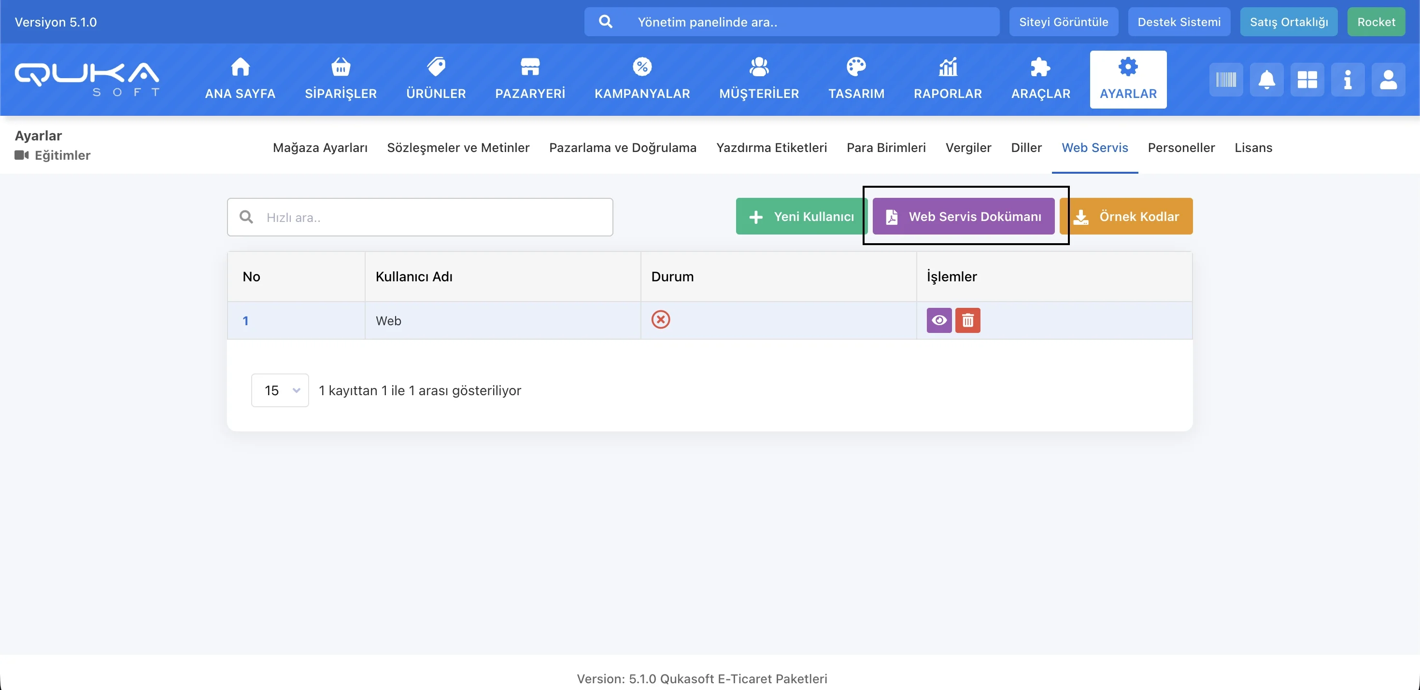Screen dimensions: 1420x690
Task: Expand the 15 records per page dropdown
Action: (280, 390)
